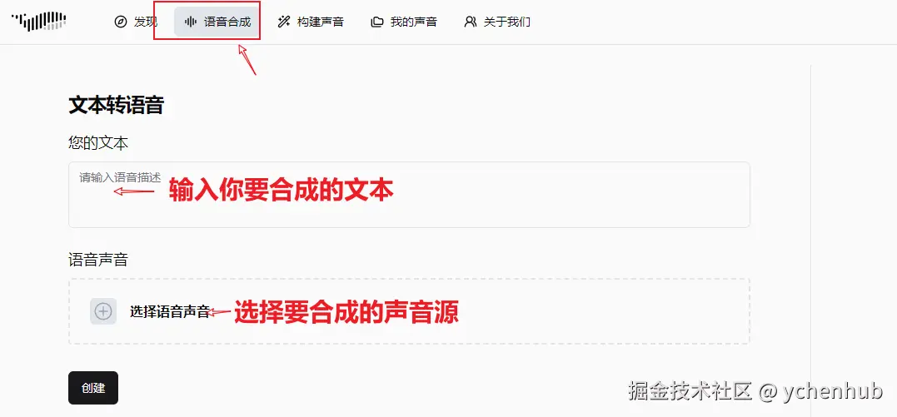897x417 pixels.
Task: Open the 发现 navigation item
Action: tap(137, 22)
